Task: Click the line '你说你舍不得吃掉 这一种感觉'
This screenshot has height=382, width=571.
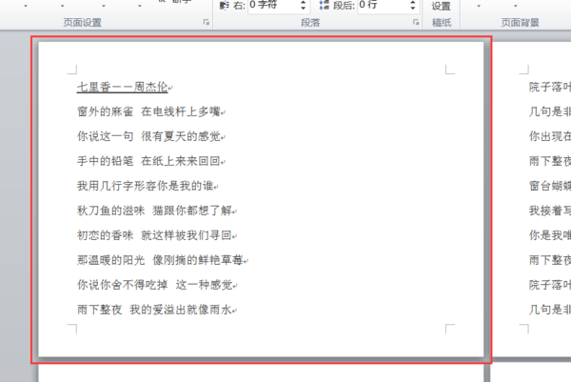Action: 155,285
